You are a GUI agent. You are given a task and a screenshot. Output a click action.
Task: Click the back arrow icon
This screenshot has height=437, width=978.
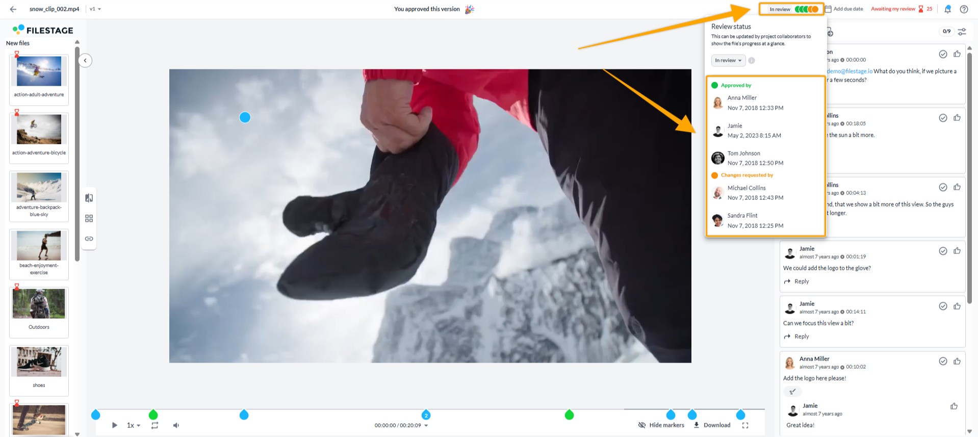click(x=13, y=9)
